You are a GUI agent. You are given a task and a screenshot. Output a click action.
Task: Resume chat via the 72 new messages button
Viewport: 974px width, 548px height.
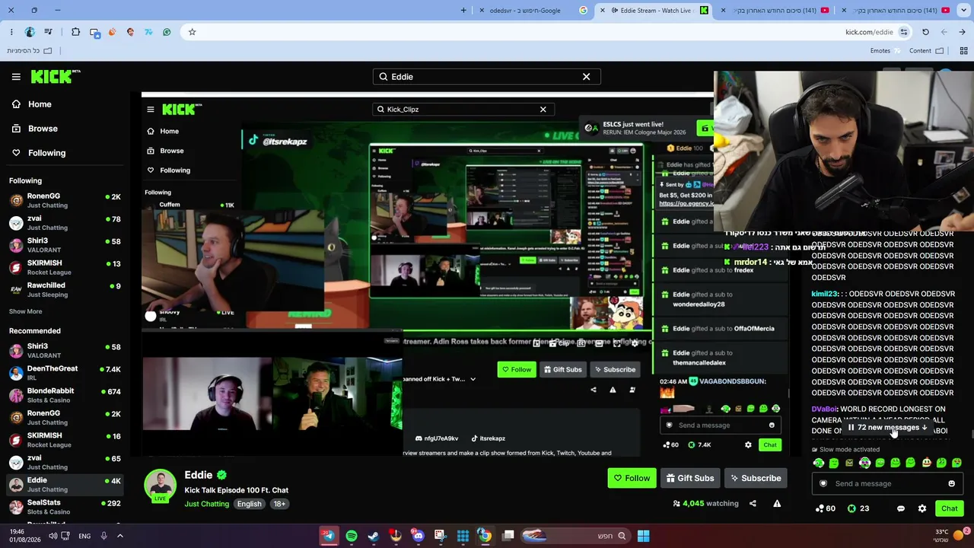click(887, 427)
